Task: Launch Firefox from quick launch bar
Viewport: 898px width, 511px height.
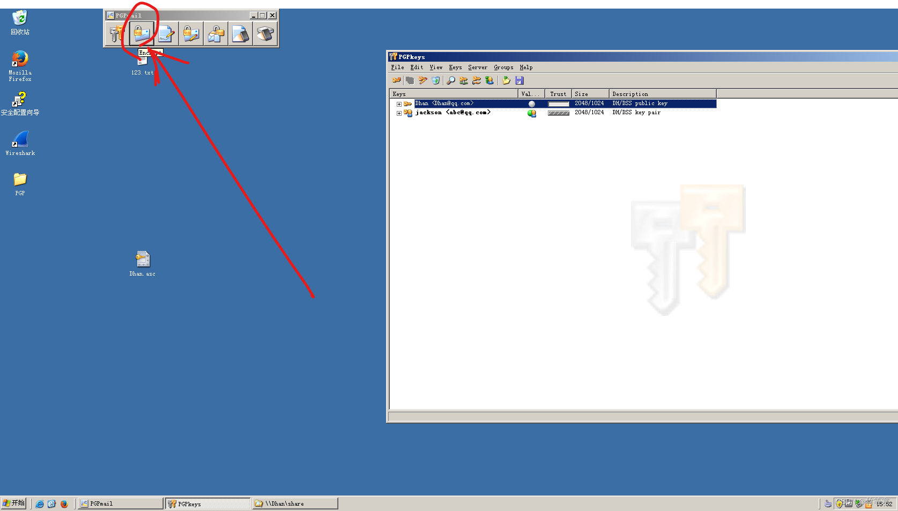Action: [x=64, y=503]
